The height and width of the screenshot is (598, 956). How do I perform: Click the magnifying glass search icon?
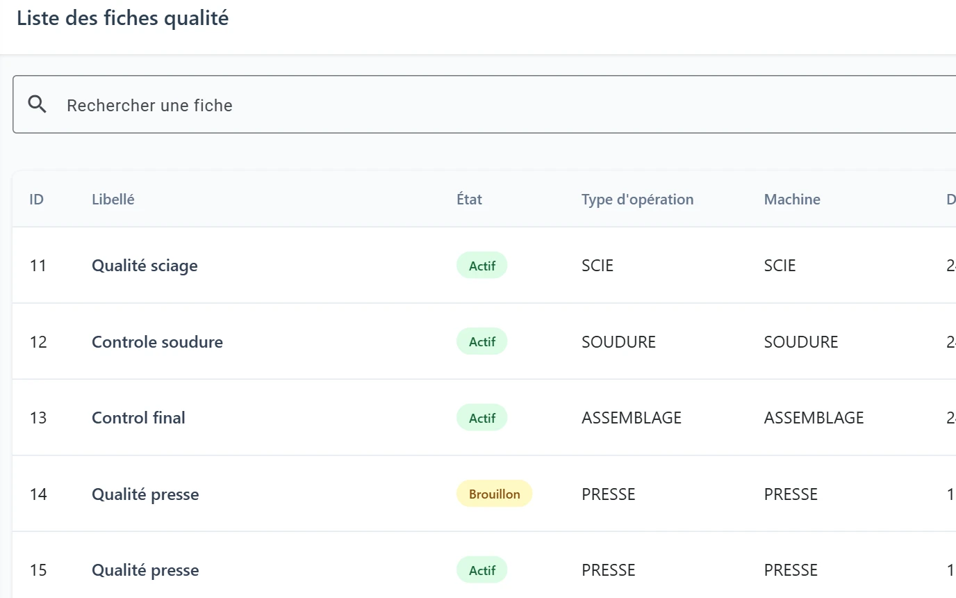coord(38,105)
